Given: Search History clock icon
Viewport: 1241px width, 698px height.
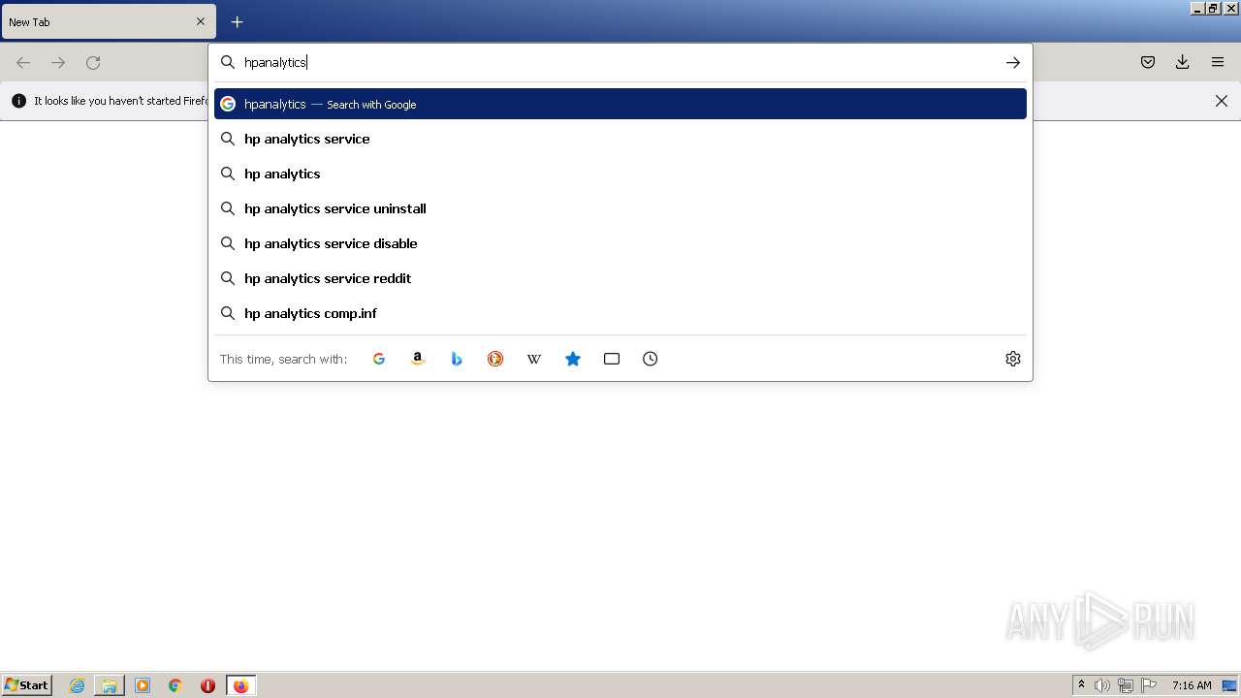Looking at the screenshot, I should [651, 359].
